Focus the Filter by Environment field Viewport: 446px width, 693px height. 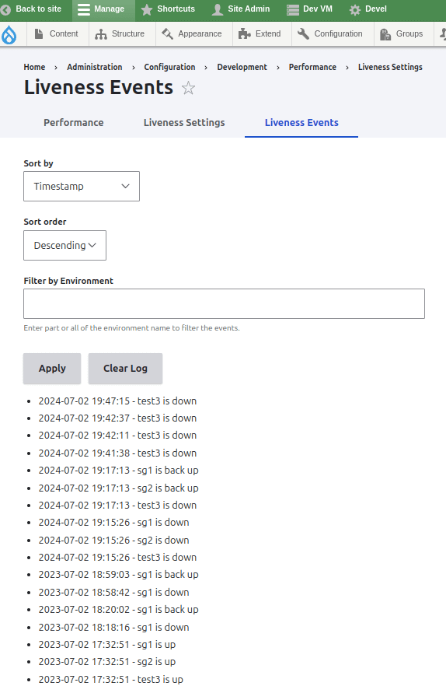pyautogui.click(x=225, y=303)
